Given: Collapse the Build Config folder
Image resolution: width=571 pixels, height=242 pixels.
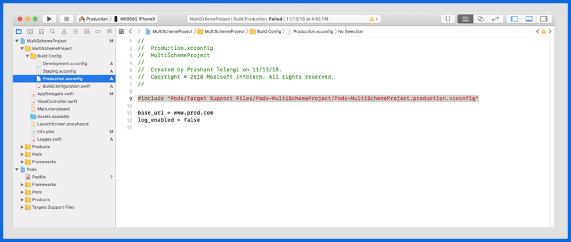Looking at the screenshot, I should click(x=27, y=56).
